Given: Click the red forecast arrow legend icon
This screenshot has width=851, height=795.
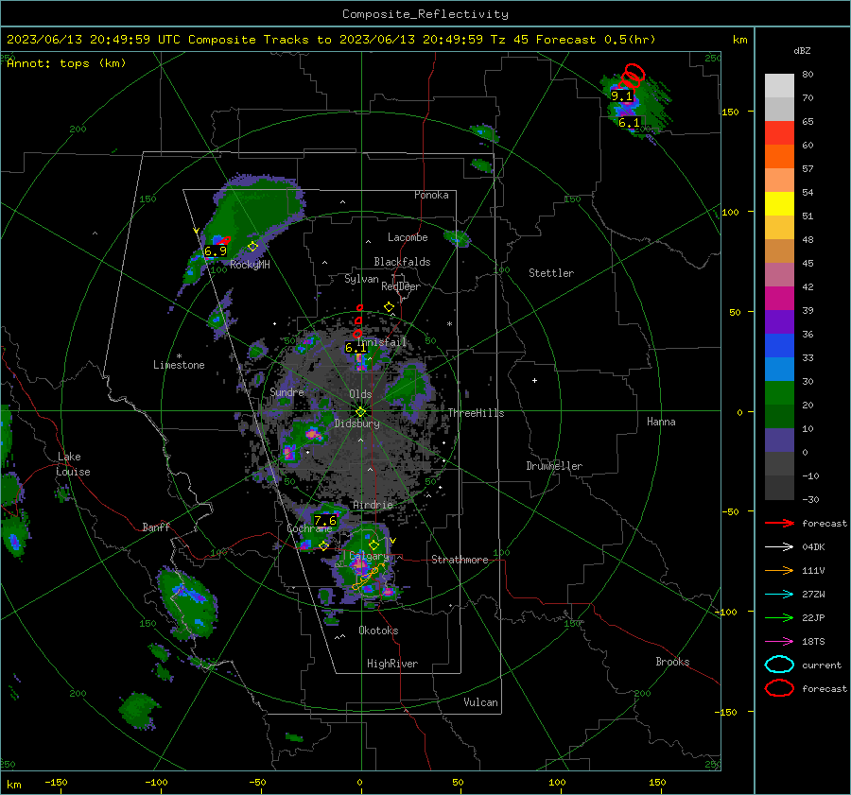Looking at the screenshot, I should coord(779,523).
